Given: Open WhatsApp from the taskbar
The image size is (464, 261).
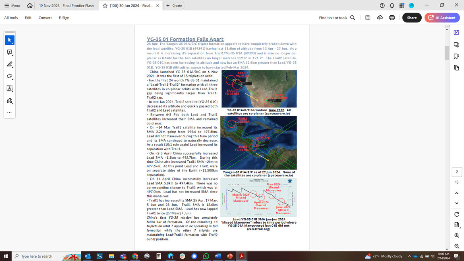Looking at the screenshot, I should pos(206,256).
